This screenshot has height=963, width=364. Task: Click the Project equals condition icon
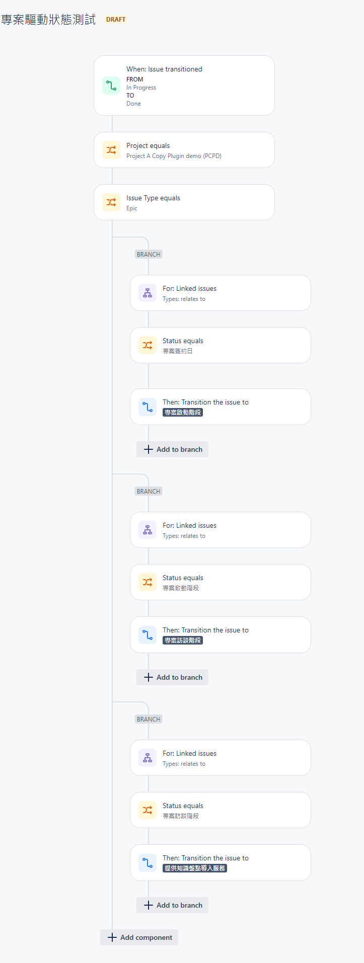coord(111,150)
